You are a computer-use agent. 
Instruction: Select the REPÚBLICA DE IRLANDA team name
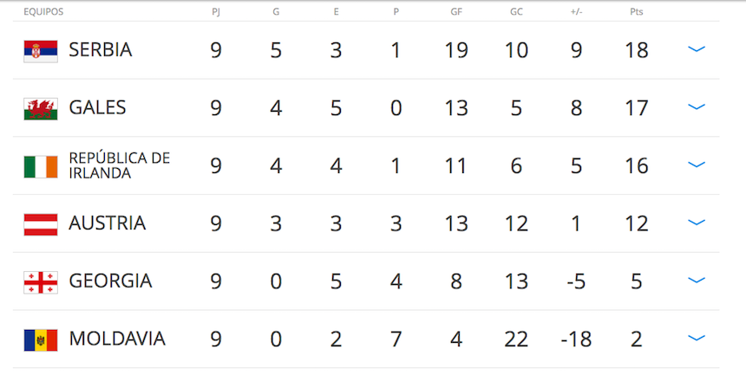119,165
